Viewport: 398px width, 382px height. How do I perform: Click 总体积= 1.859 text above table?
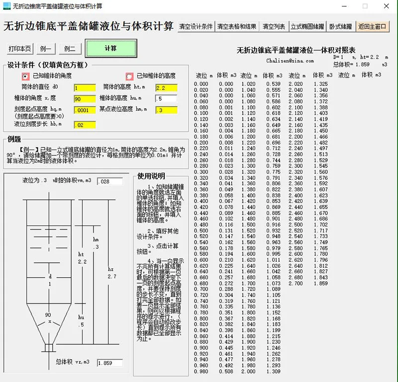pos(351,65)
